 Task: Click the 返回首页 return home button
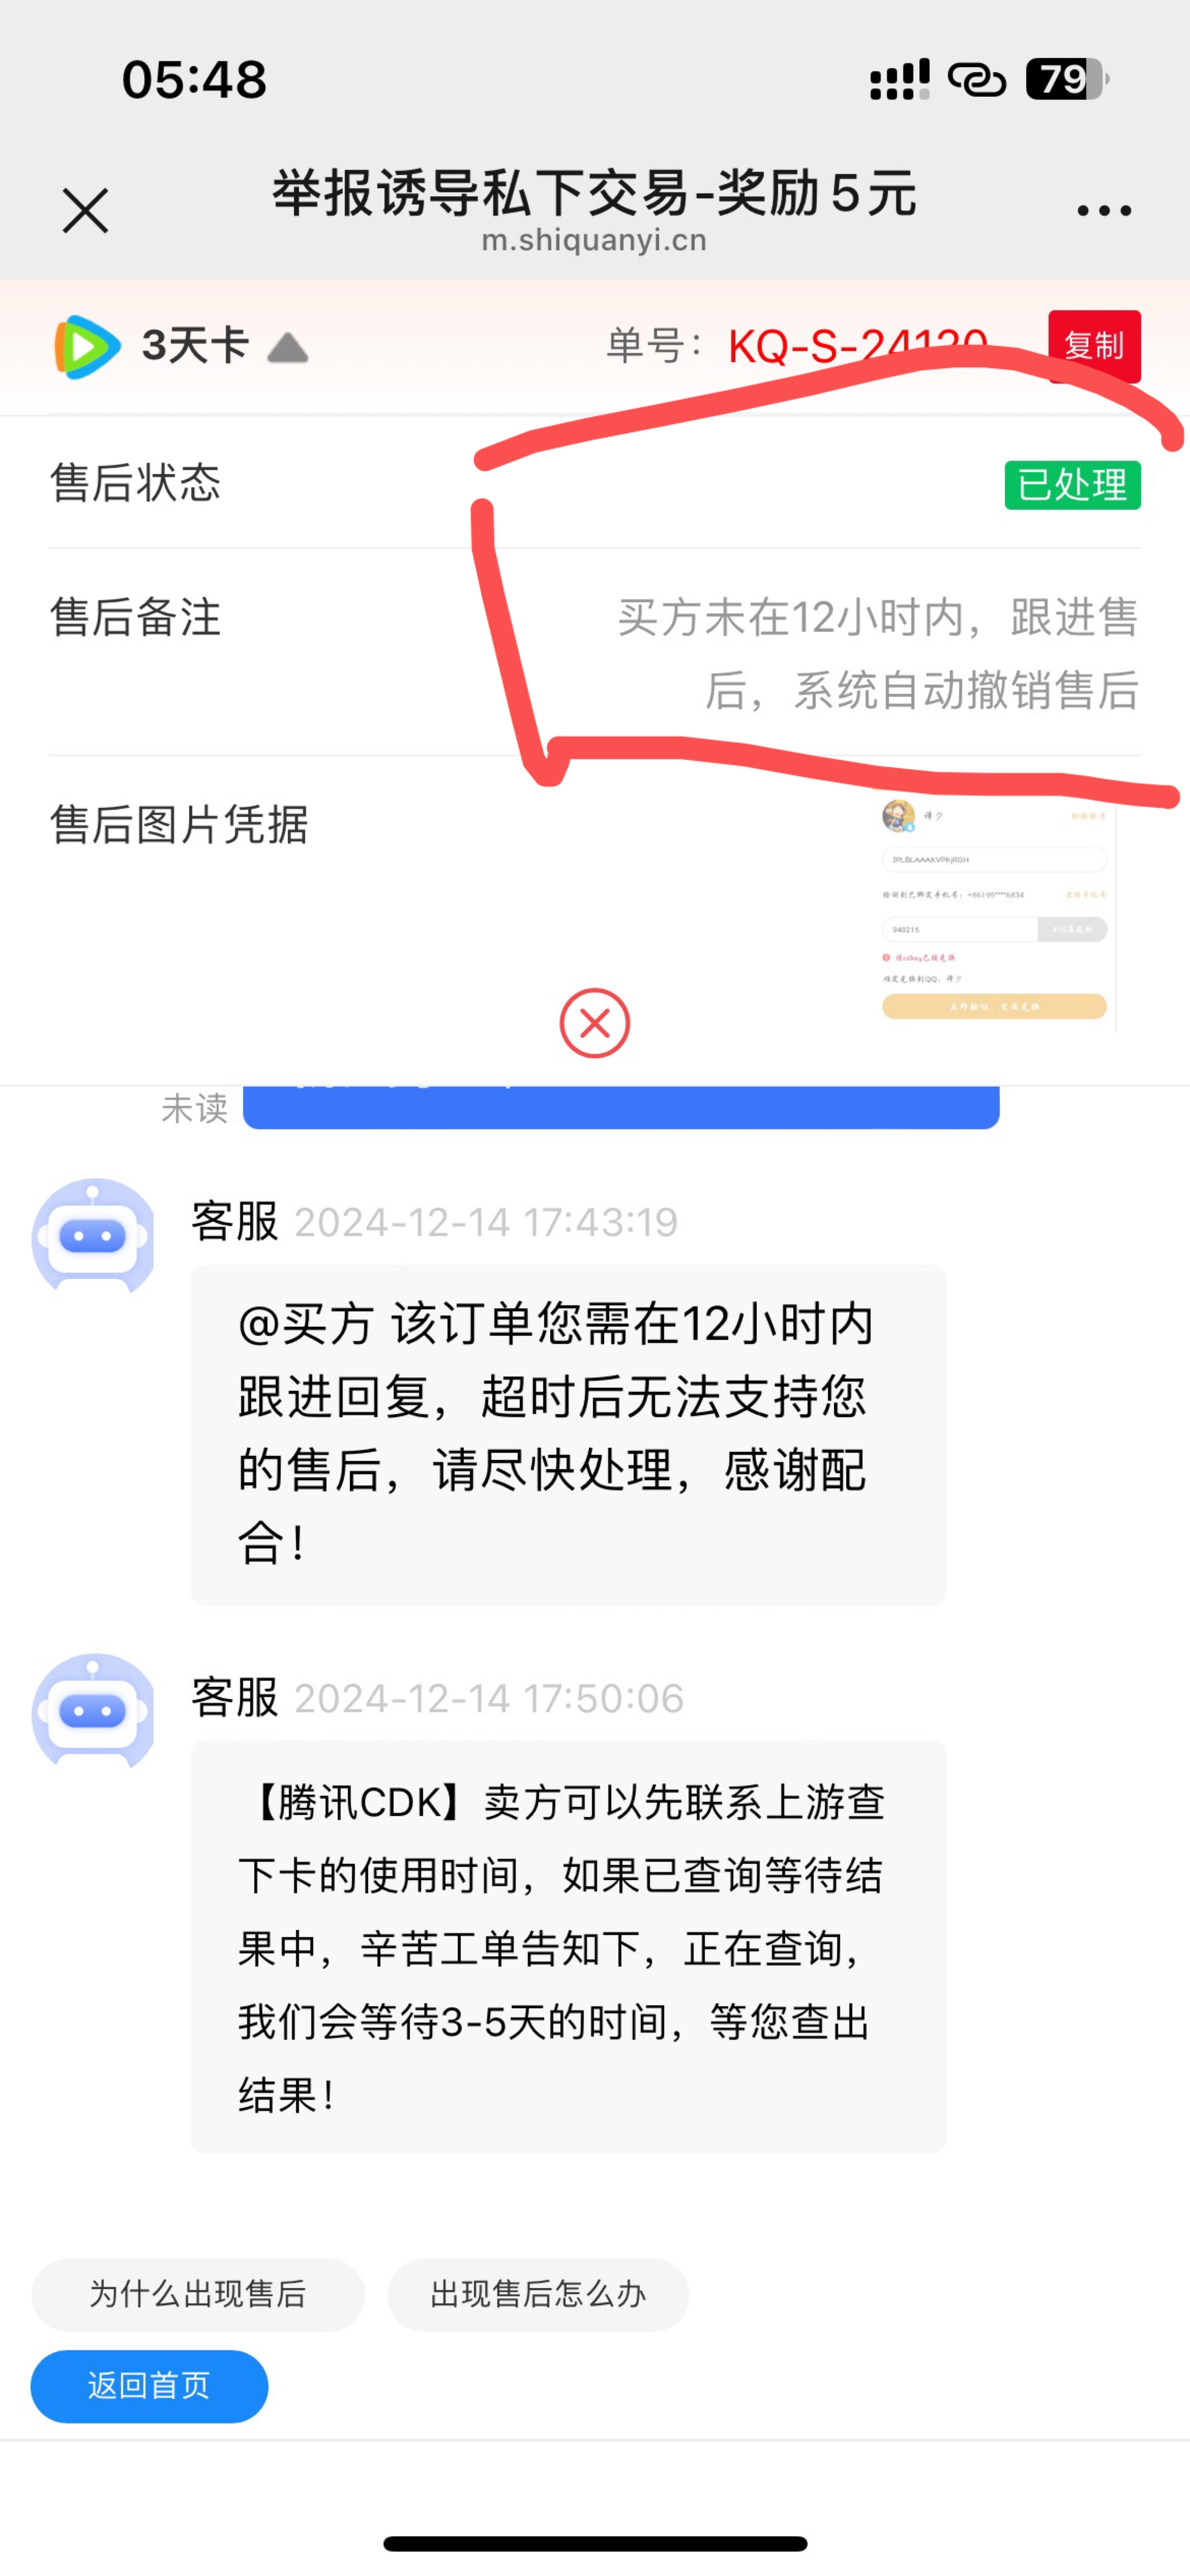pos(150,2385)
